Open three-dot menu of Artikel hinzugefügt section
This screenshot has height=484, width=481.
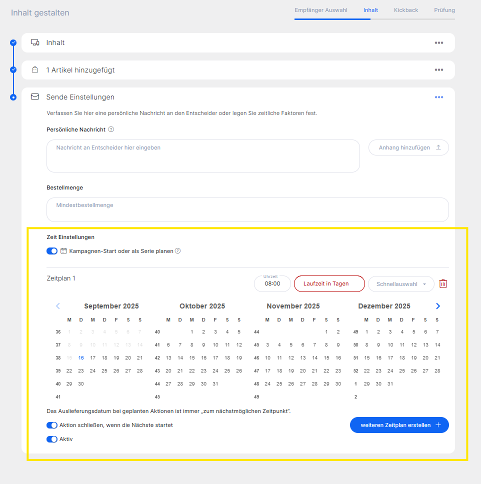point(438,70)
